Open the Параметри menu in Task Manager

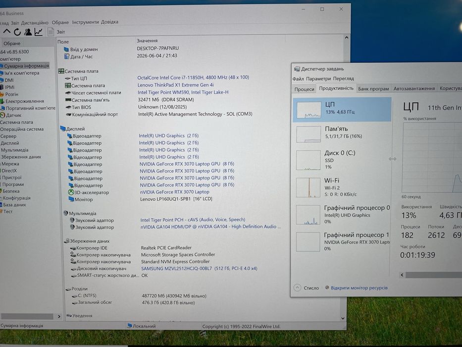pos(318,79)
